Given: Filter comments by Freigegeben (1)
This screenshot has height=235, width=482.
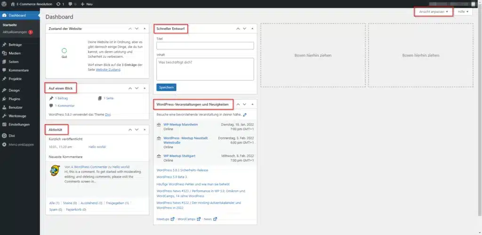Looking at the screenshot, I should click(x=117, y=203).
